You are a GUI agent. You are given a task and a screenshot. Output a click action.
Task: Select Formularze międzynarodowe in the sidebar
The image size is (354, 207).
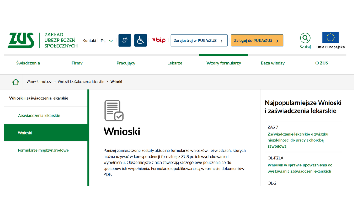pos(43,150)
